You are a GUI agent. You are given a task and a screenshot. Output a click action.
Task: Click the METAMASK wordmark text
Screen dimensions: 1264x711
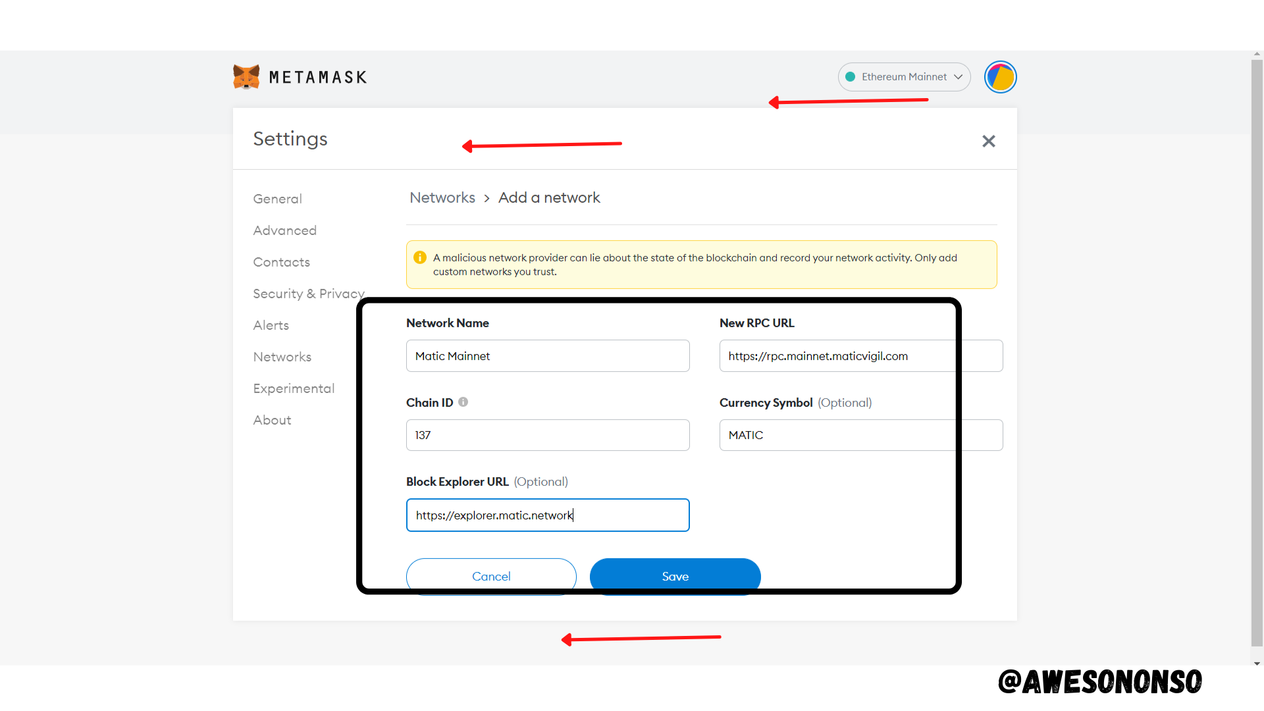(318, 77)
